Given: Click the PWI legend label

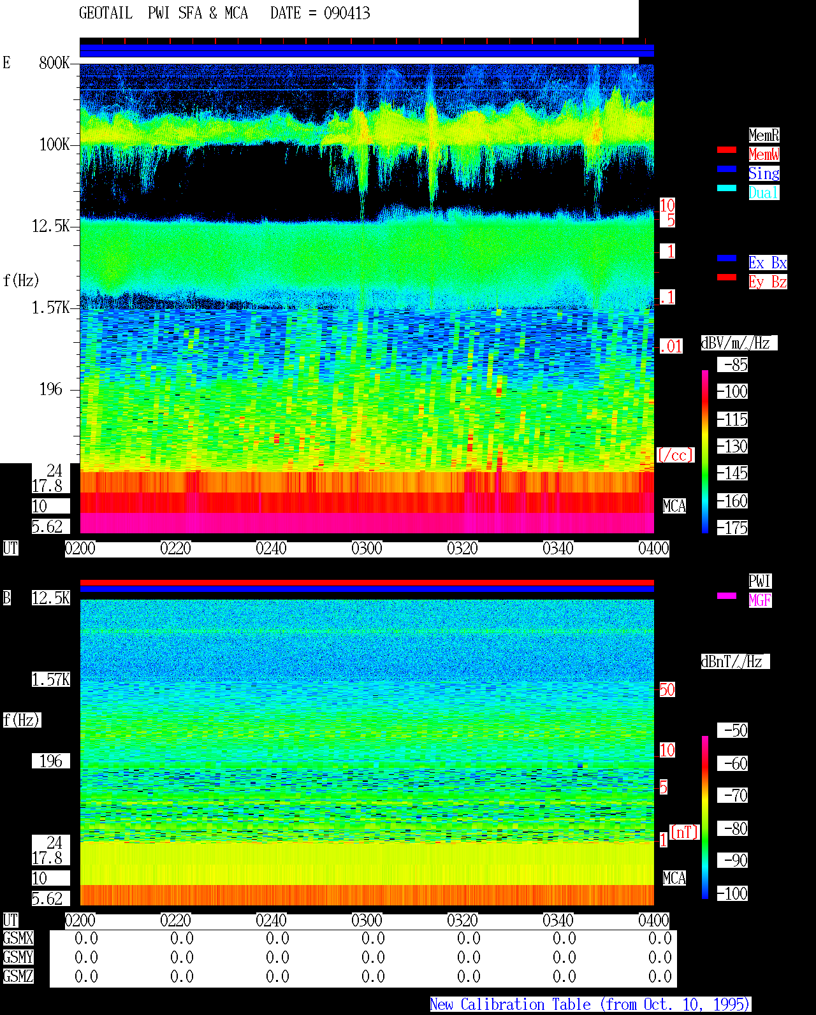Looking at the screenshot, I should tap(760, 581).
